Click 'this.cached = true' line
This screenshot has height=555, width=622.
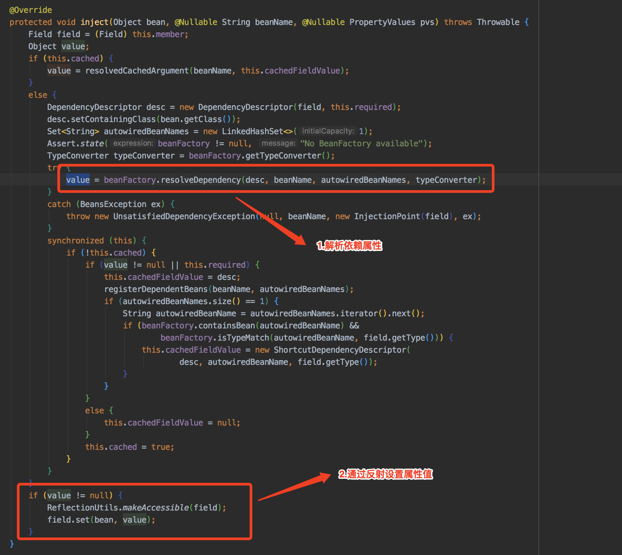[130, 447]
